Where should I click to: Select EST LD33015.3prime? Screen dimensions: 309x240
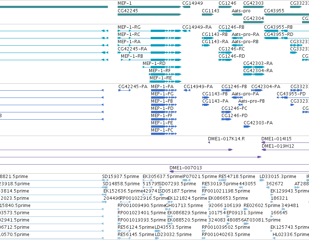[278, 177]
